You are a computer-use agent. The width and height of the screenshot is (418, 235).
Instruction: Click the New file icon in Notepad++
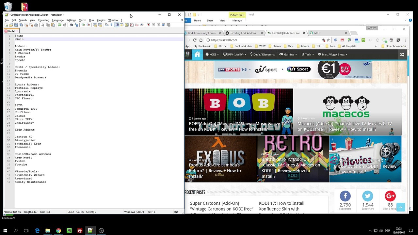coord(6,25)
